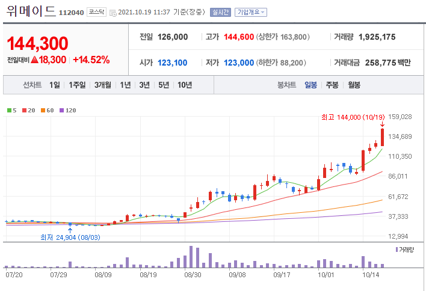The image size is (426, 291).
Task: Click the 거래대금 value 258,775 백만
Action: tap(388, 63)
